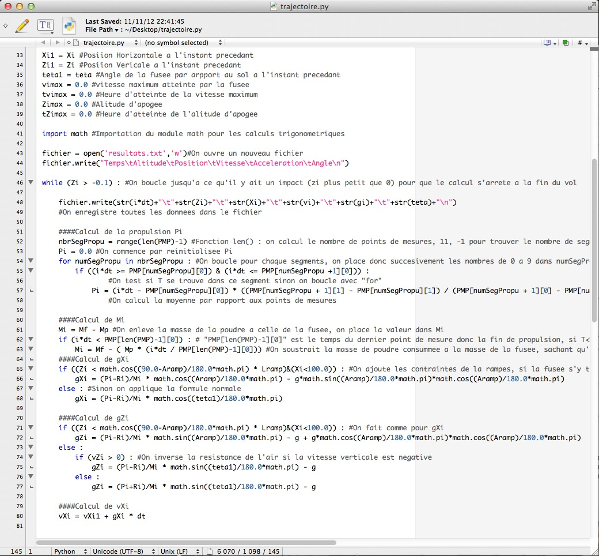Collapse the gXi if block triangle on line 65
Viewport: 599px width, 556px height.
tap(31, 369)
